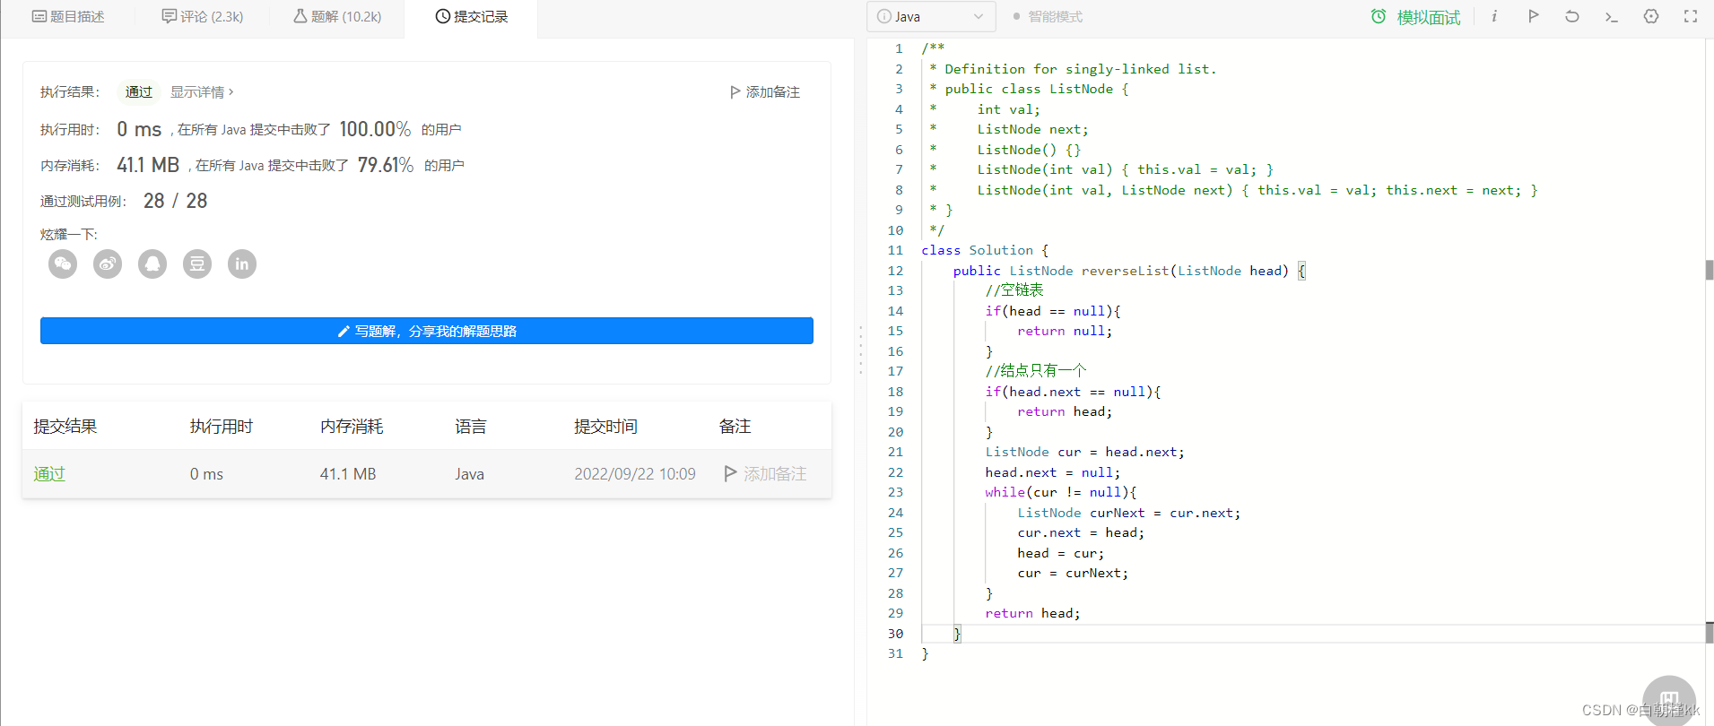Reset code with the undo arrow icon

click(x=1572, y=16)
